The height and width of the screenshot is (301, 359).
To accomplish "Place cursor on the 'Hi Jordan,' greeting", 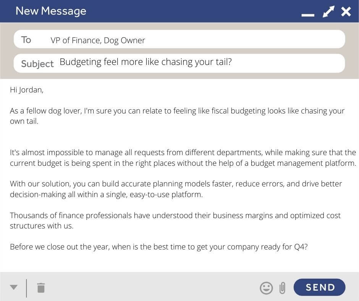I will (x=27, y=90).
